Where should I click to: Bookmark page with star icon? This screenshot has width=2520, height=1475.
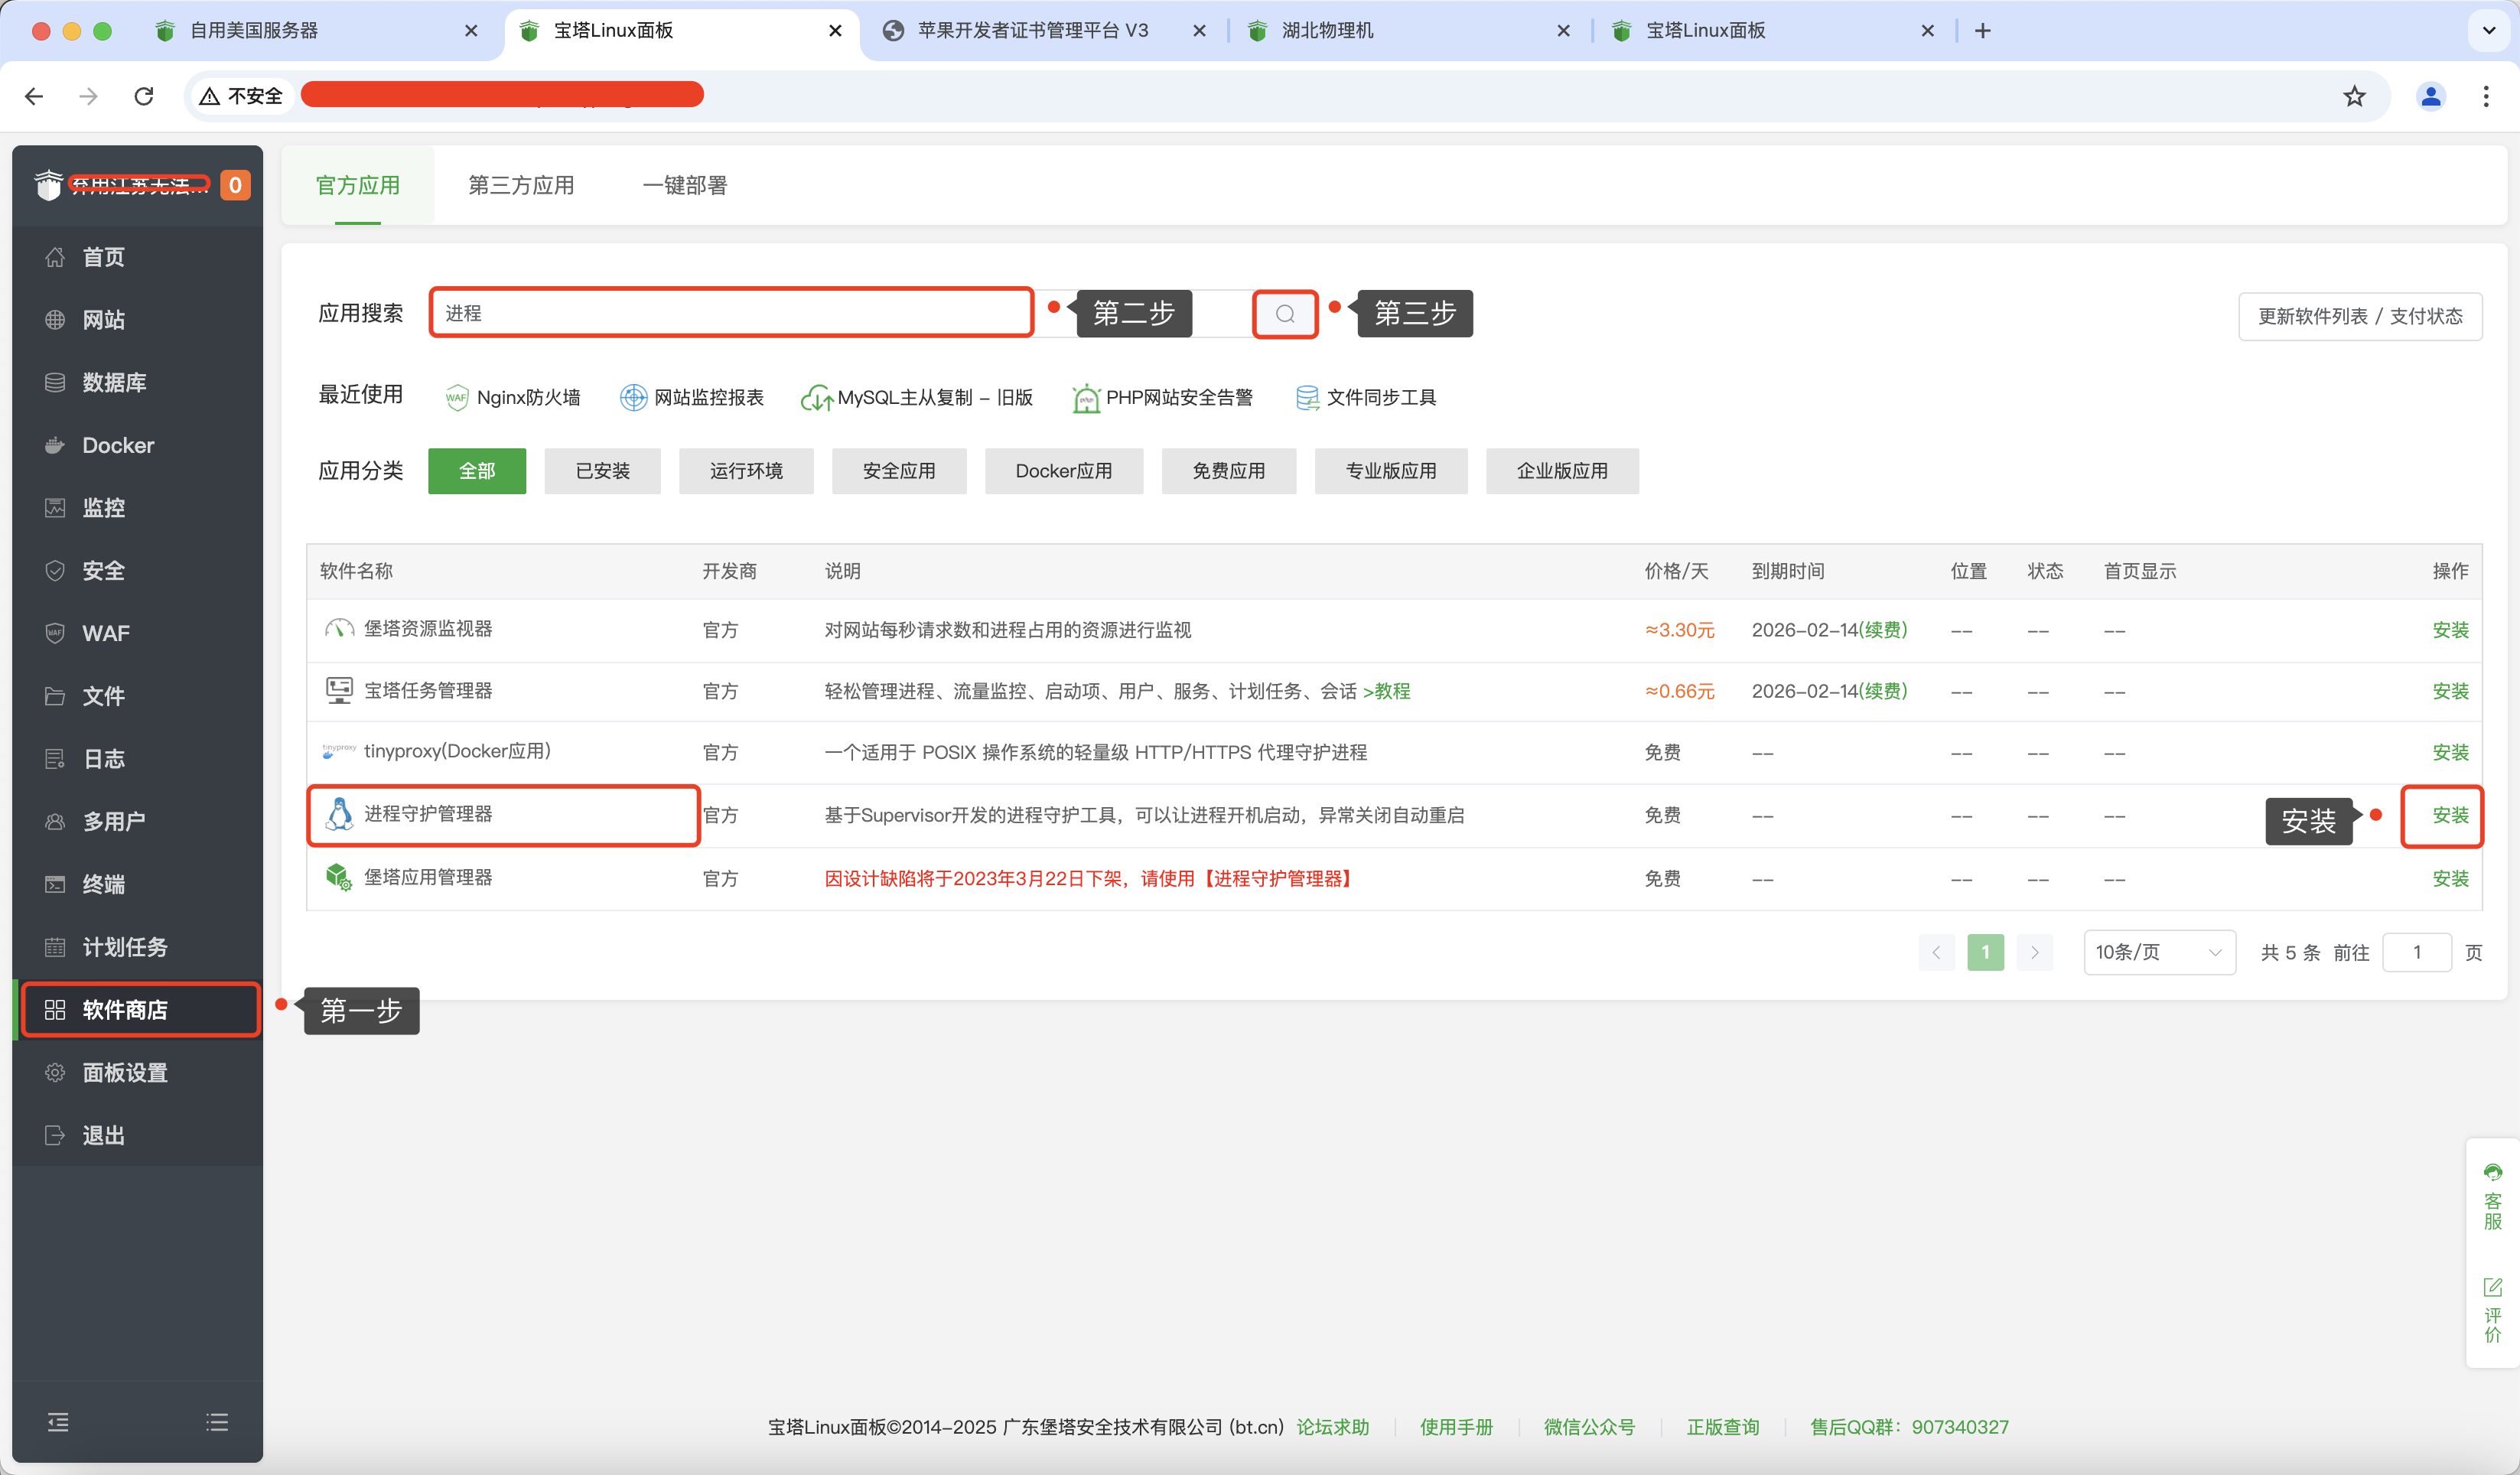pos(2355,96)
